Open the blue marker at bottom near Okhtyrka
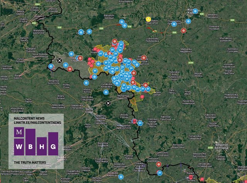This screenshot has height=183, width=247. tap(121, 177)
